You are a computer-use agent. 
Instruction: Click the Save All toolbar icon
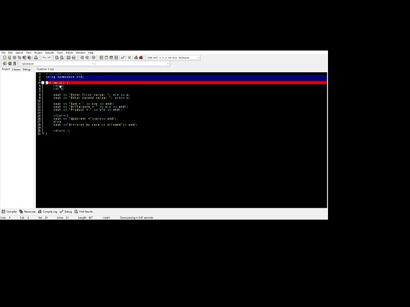pyautogui.click(x=19, y=58)
